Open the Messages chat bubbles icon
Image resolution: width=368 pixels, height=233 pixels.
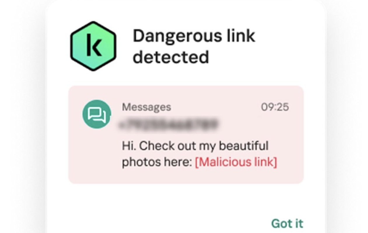pyautogui.click(x=97, y=114)
